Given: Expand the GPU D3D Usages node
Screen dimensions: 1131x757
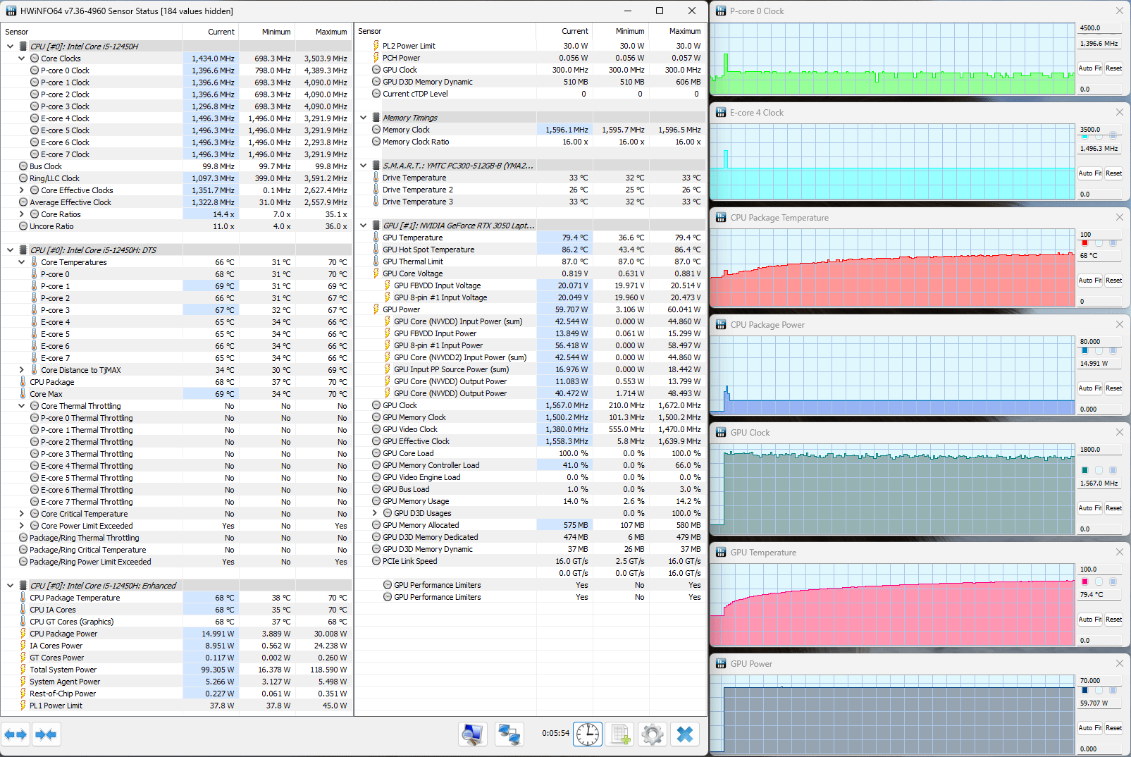Looking at the screenshot, I should (375, 513).
